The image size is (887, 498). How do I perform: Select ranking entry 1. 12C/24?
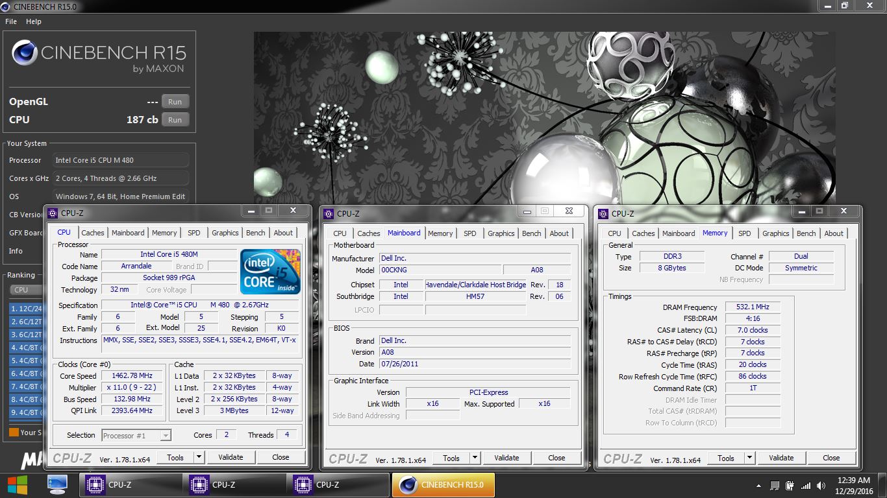tap(26, 309)
